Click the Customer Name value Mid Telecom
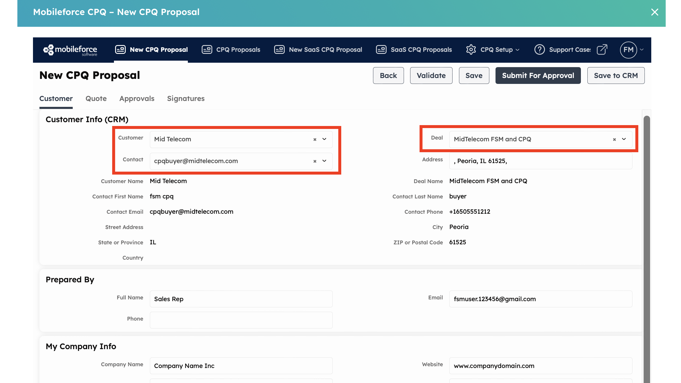Screen dimensions: 681x383 168,181
